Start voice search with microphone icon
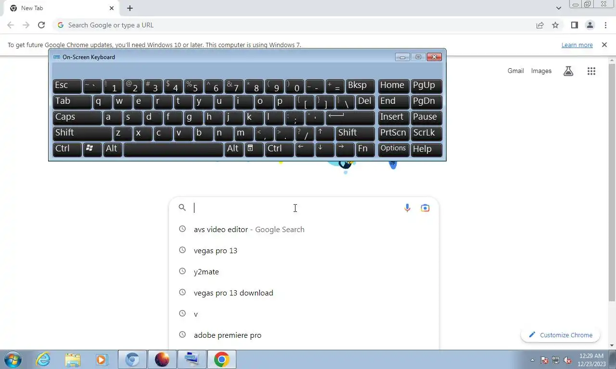This screenshot has width=616, height=369. [407, 208]
